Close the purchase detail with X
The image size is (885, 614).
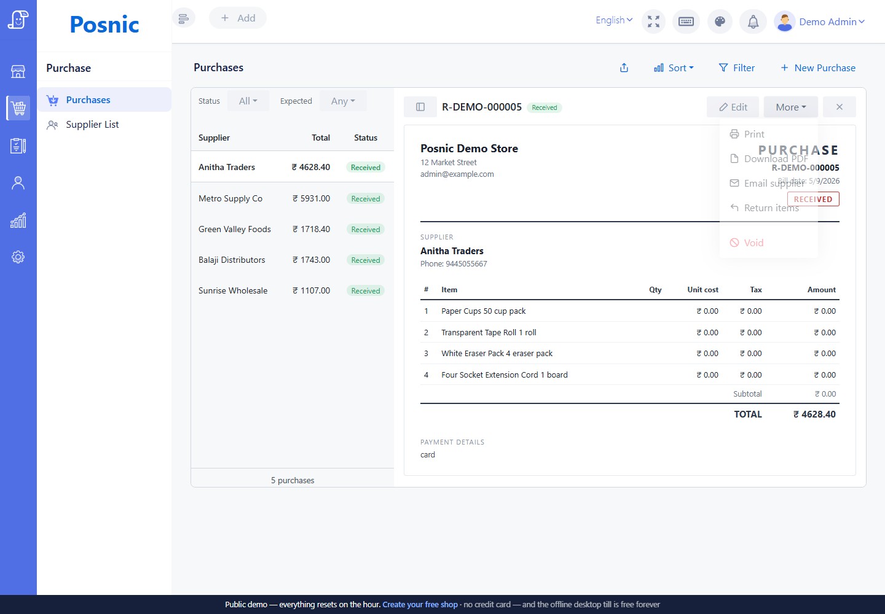pos(840,107)
